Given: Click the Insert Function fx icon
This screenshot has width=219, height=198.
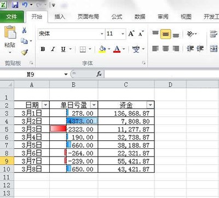Looking at the screenshot, I should pyautogui.click(x=99, y=74).
